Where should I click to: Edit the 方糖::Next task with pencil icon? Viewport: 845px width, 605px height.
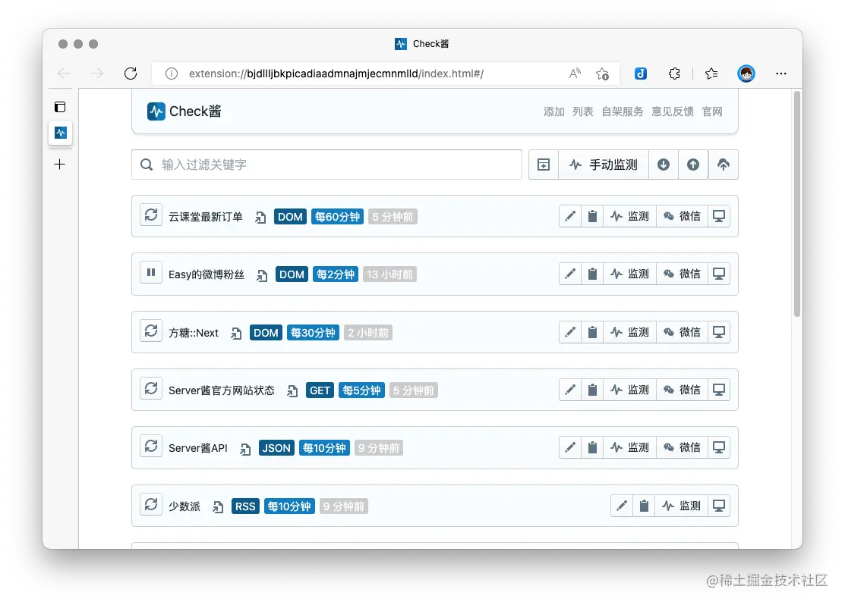pos(570,332)
